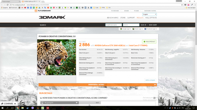This screenshot has width=197, height=110.
Task: Click the SIGN IN button
Action: [x=143, y=25]
